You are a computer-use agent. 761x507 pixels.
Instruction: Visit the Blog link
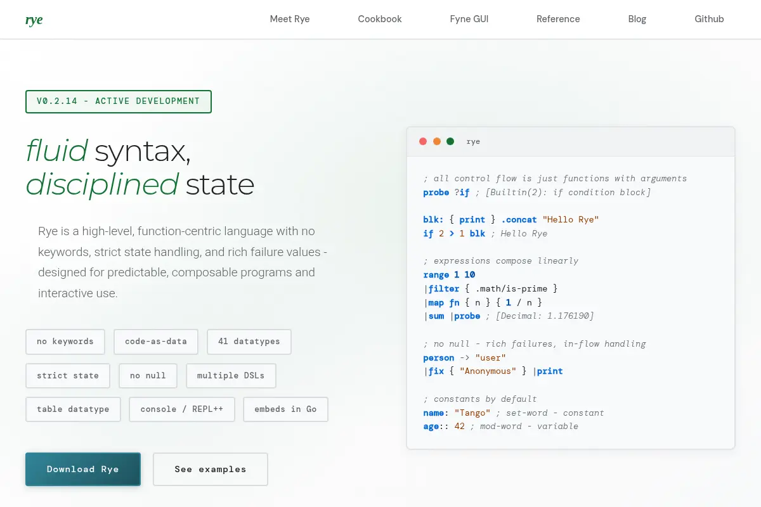tap(637, 19)
